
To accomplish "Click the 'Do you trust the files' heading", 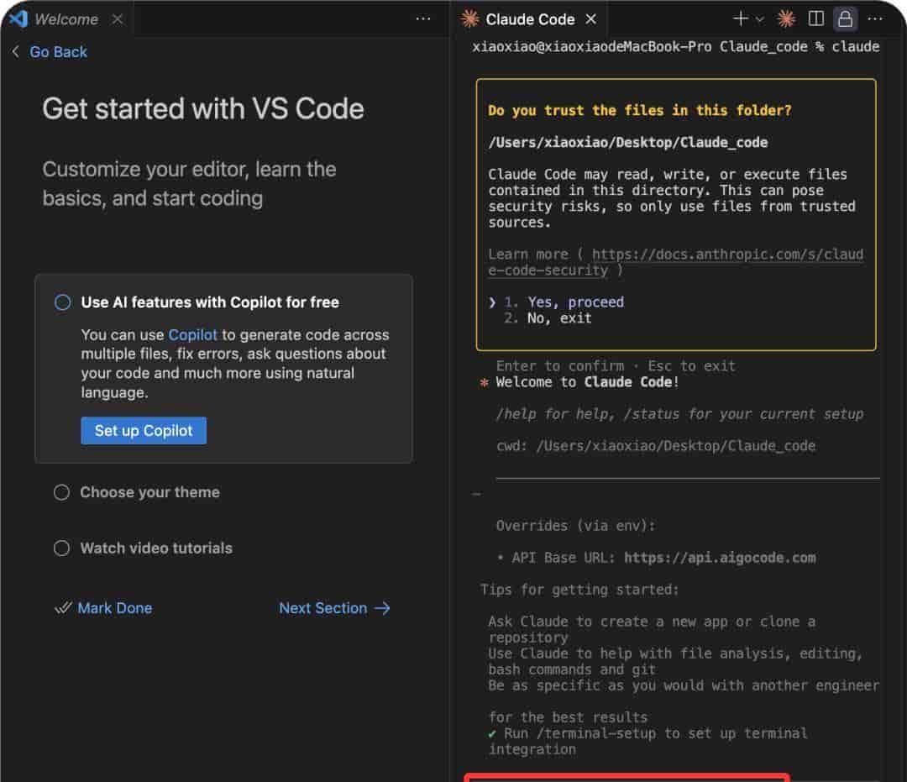I will coord(640,111).
